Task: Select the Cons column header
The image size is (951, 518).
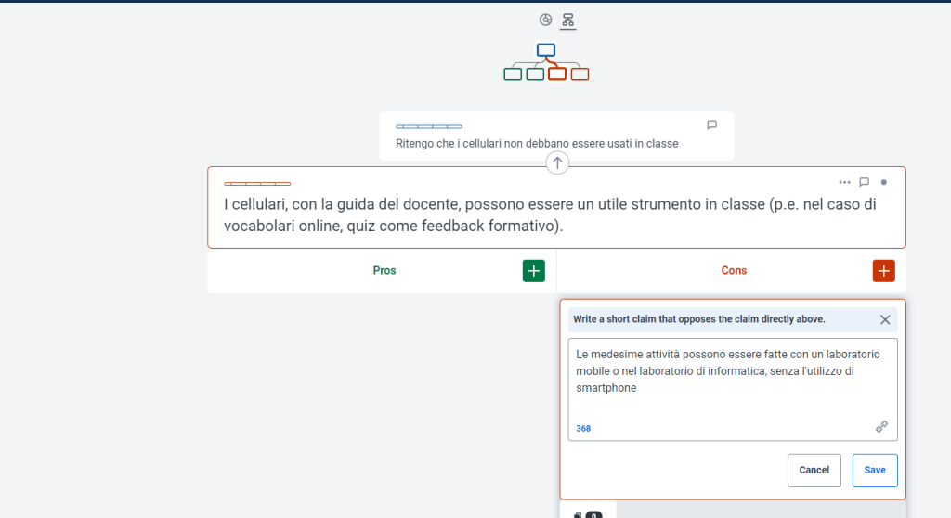Action: (x=734, y=271)
